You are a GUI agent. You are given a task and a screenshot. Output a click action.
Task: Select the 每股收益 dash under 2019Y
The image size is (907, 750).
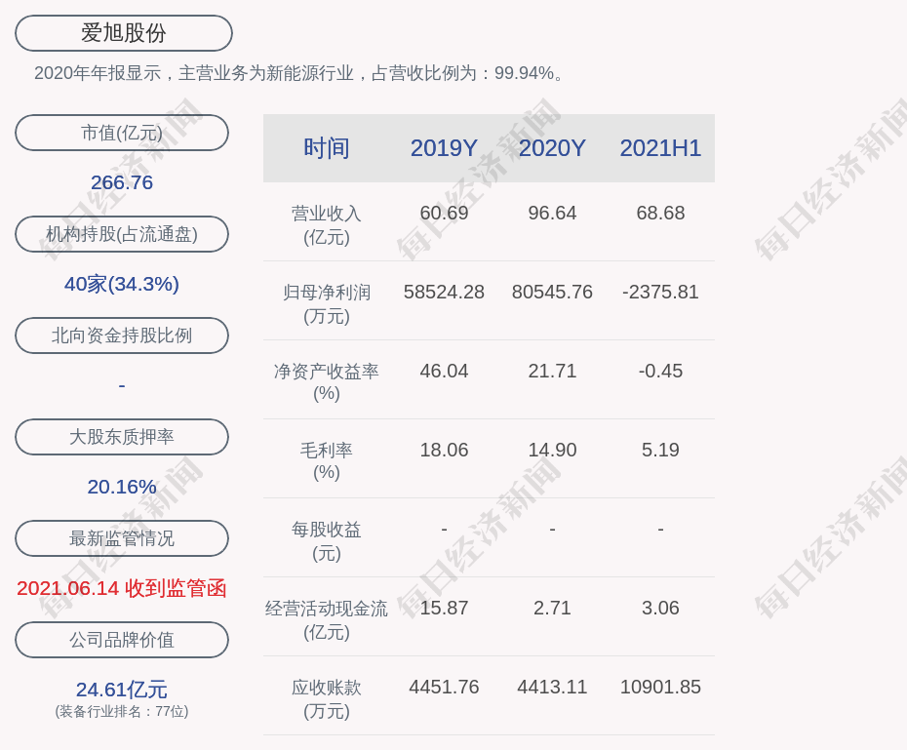pos(445,529)
